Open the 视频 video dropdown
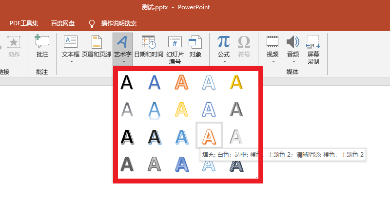Screen dimensions: 390x219 tap(273, 61)
